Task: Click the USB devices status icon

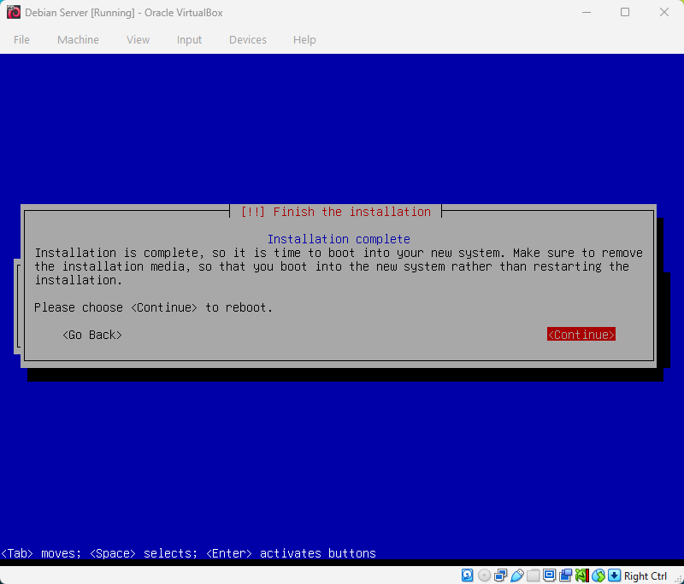Action: click(x=517, y=575)
